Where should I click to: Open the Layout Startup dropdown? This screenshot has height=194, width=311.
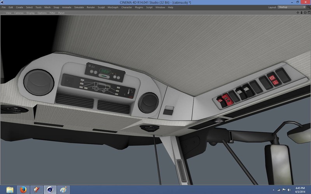(292, 7)
